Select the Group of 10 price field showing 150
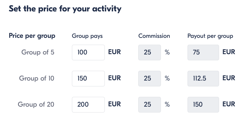 click(88, 79)
